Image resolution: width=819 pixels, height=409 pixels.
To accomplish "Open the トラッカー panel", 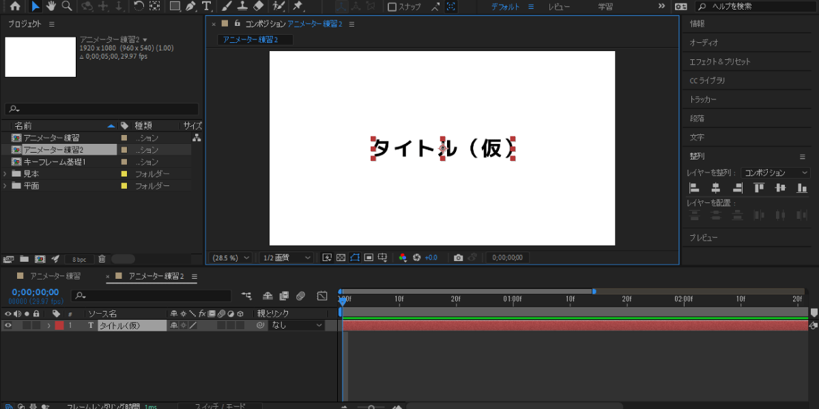I will tap(704, 100).
